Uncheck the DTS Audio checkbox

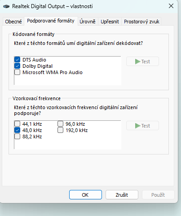point(18,60)
